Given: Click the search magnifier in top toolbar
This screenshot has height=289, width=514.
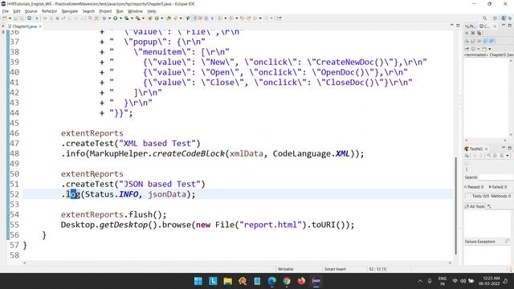Looking at the screenshot, I should point(484,18).
